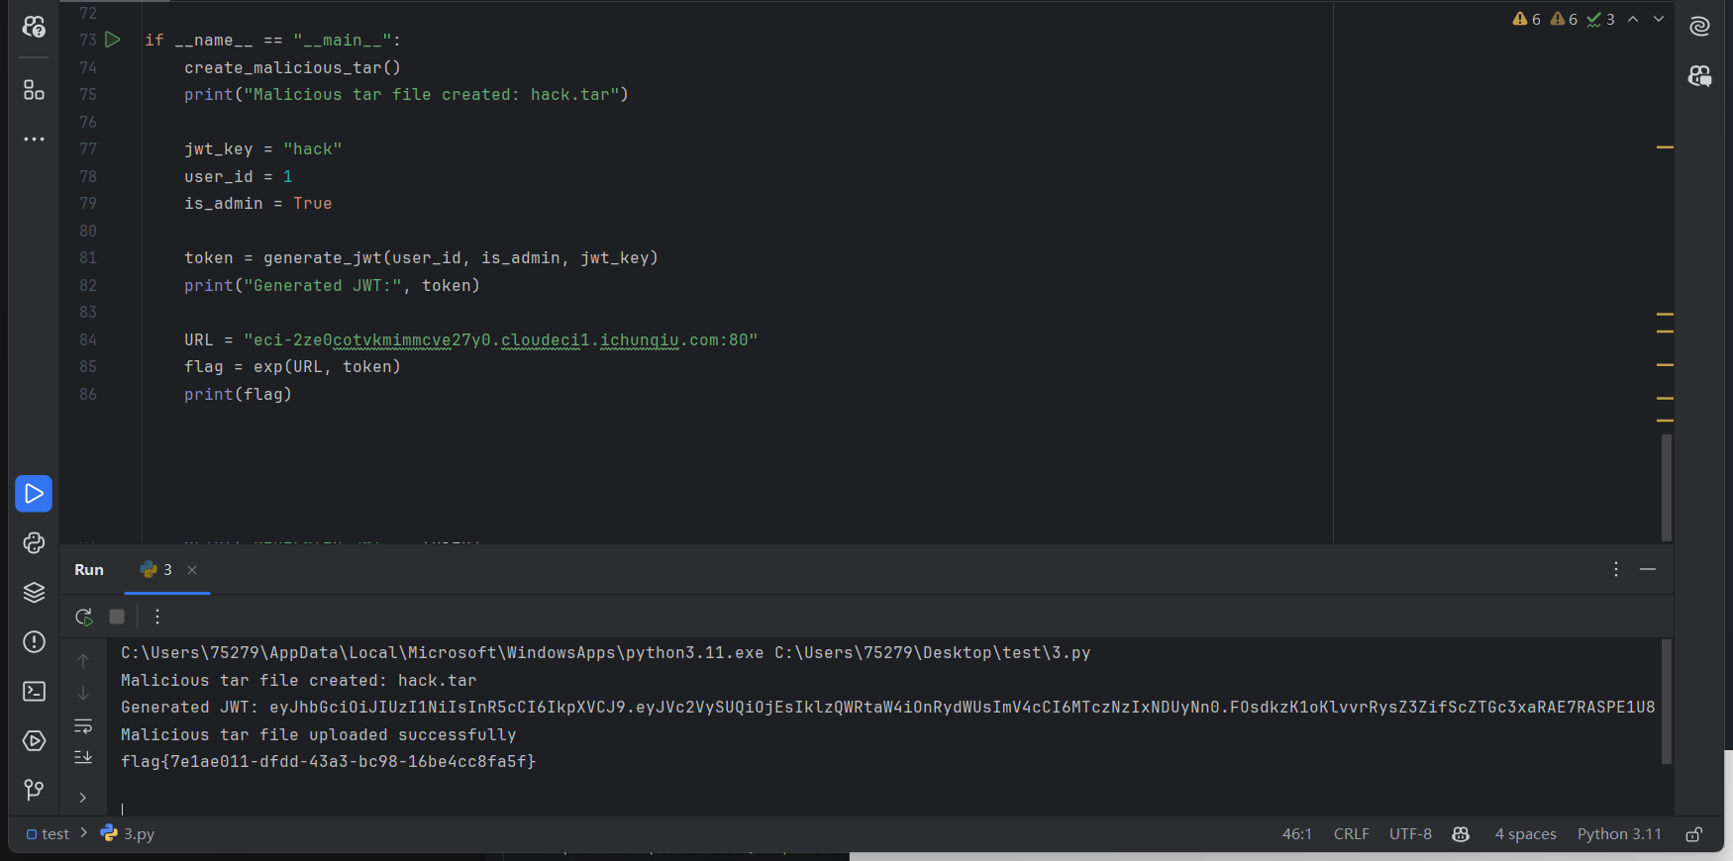Hide the Run tool window
Viewport: 1733px width, 861px height.
click(x=1648, y=569)
